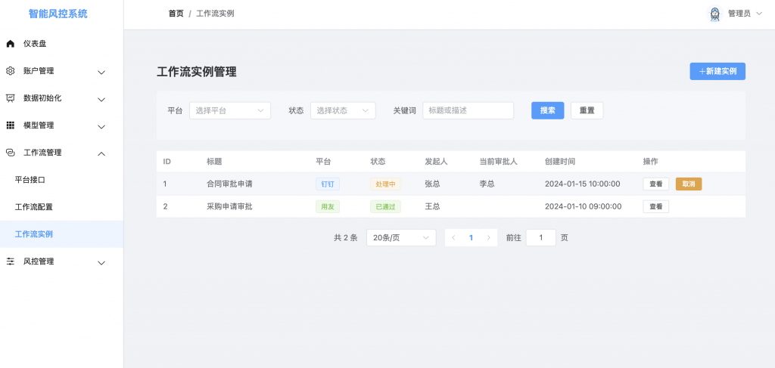Select 工作流实例 in the sidebar
The height and width of the screenshot is (368, 775).
point(61,234)
